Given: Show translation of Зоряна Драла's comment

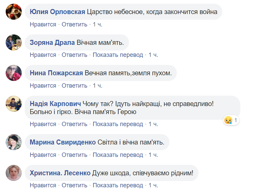Looking at the screenshot, I should tap(118, 55).
